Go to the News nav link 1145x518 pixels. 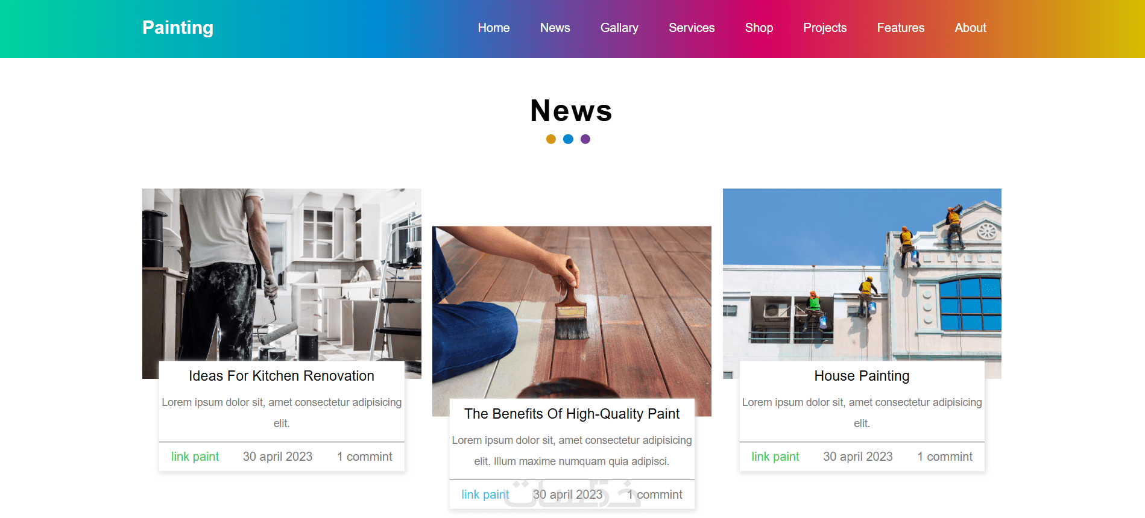click(555, 28)
